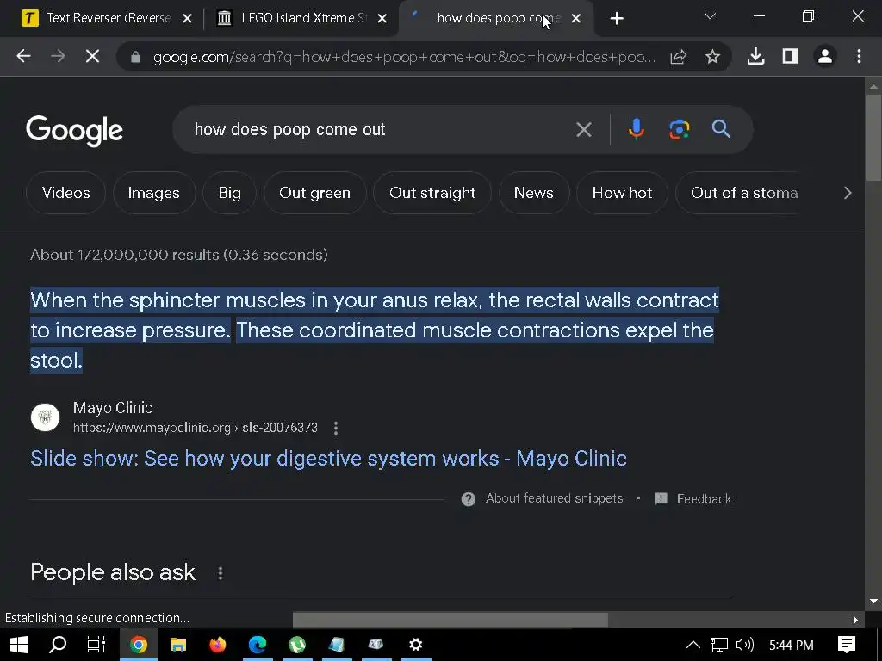
Task: Open uTorrent from taskbar
Action: click(x=297, y=645)
